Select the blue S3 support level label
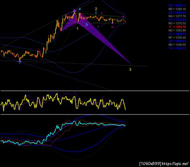190x167 pixels. click(x=177, y=48)
